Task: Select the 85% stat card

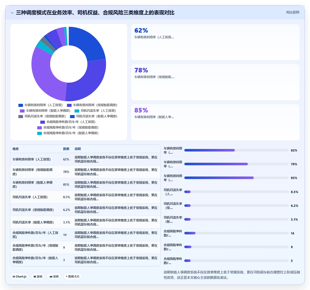Action: [215, 122]
